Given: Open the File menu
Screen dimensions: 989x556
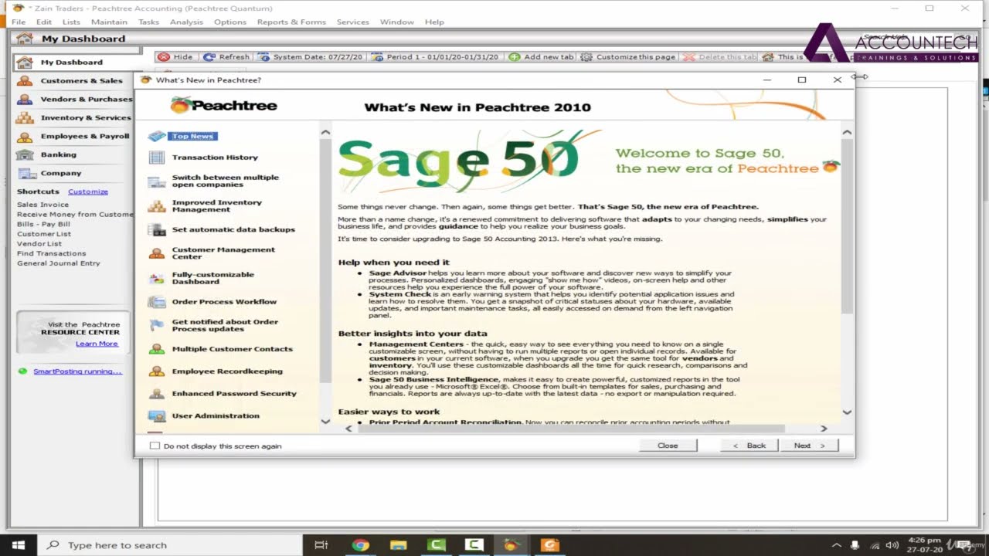Looking at the screenshot, I should pos(19,22).
